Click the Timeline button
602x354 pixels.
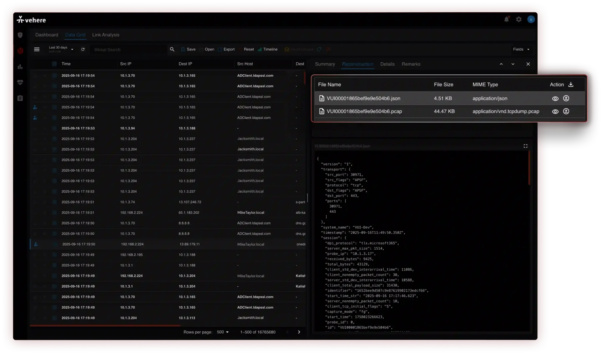(267, 49)
